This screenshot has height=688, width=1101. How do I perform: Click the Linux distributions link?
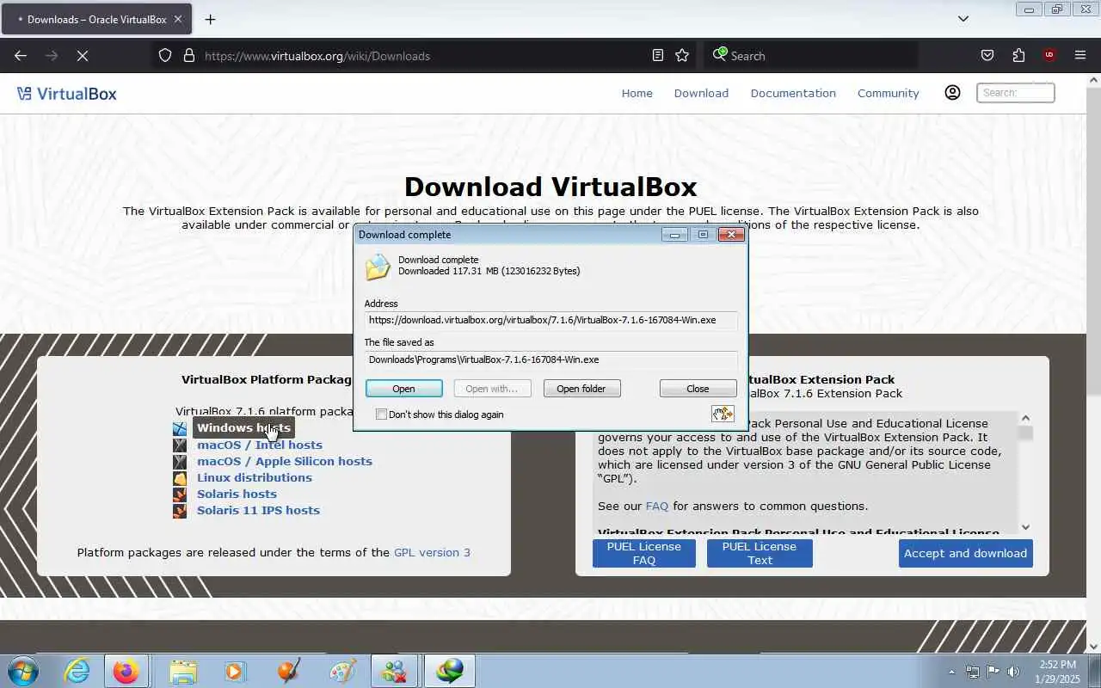[x=255, y=477]
